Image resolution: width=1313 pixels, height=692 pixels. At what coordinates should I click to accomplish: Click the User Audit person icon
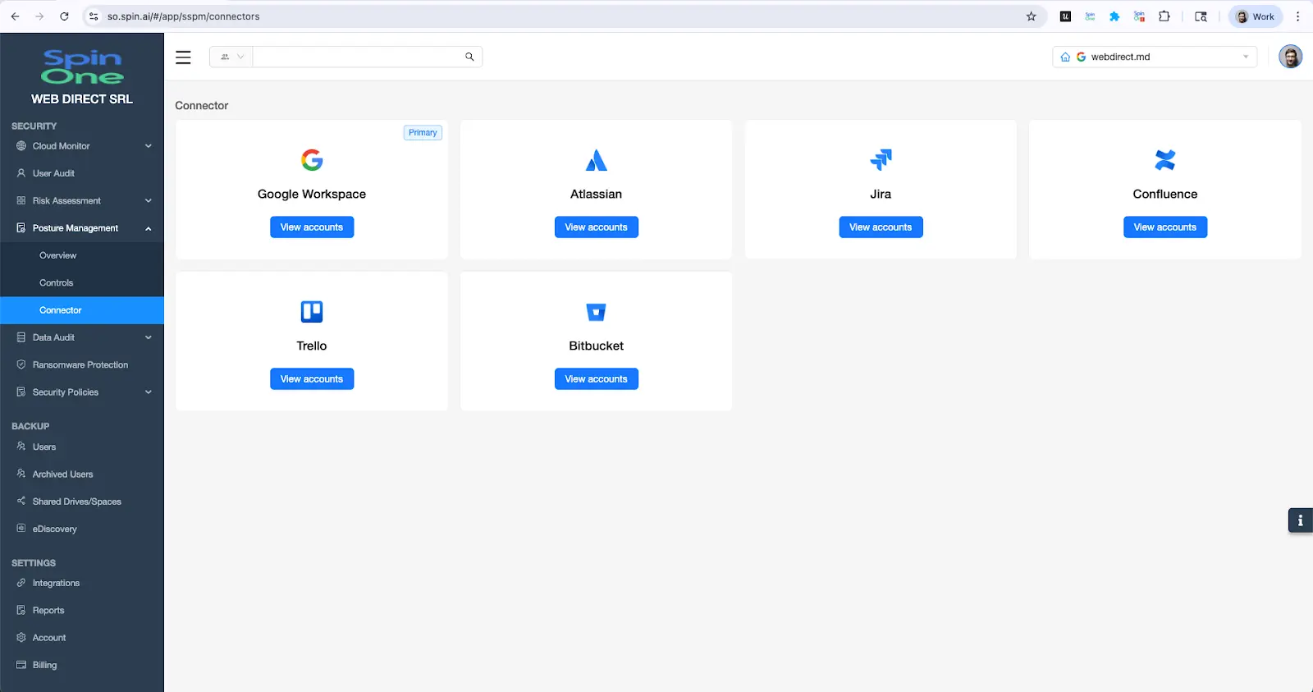[x=21, y=173]
